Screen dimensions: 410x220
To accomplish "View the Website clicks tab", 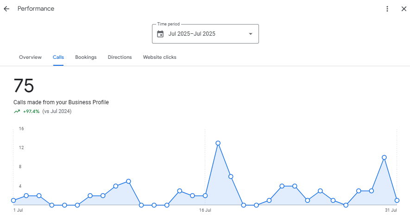I will point(159,57).
